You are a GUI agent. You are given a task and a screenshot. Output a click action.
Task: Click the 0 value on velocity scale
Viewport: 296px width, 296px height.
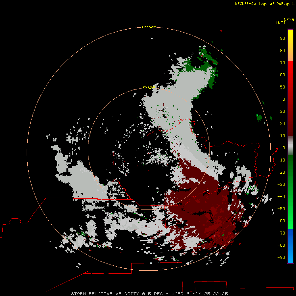pos(284,148)
